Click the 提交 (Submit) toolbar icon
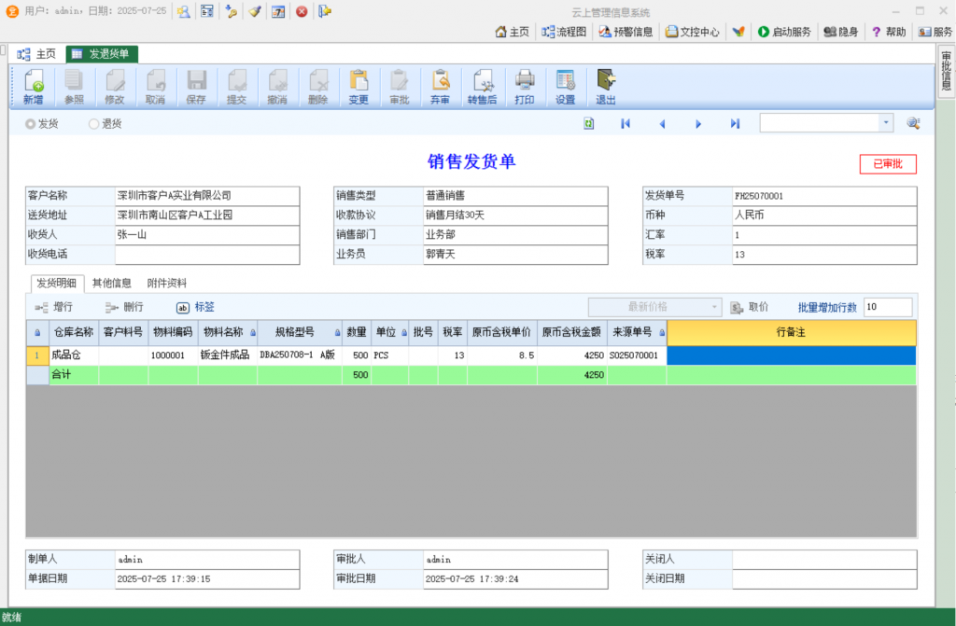Screen dimensions: 956x626 236,87
